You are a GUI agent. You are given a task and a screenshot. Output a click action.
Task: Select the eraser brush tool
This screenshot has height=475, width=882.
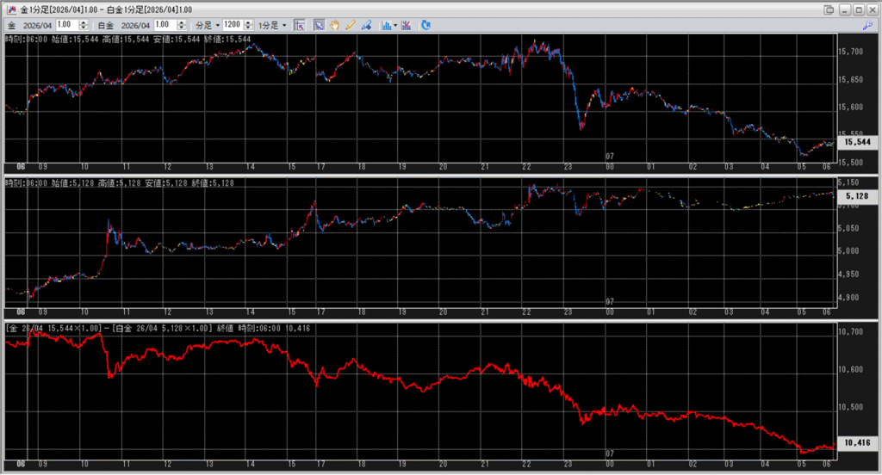point(366,25)
